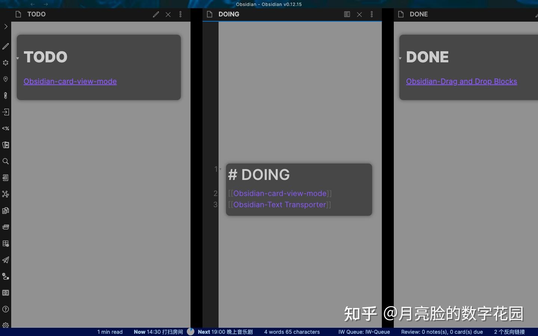The height and width of the screenshot is (336, 538).
Task: Click the back navigation arrow at the top
Action: (33, 4)
